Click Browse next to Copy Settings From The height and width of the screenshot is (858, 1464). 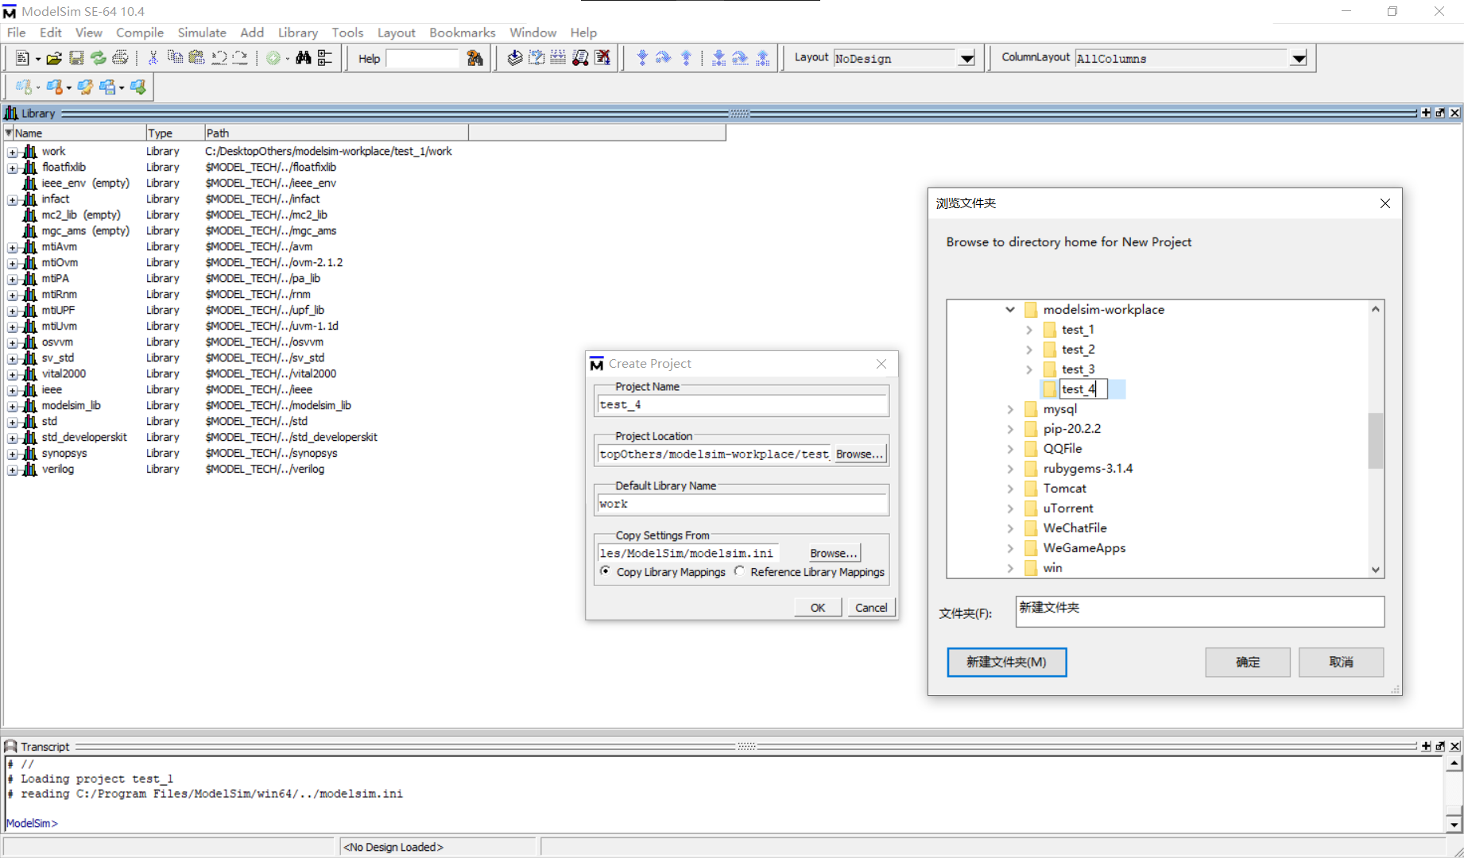(x=833, y=554)
